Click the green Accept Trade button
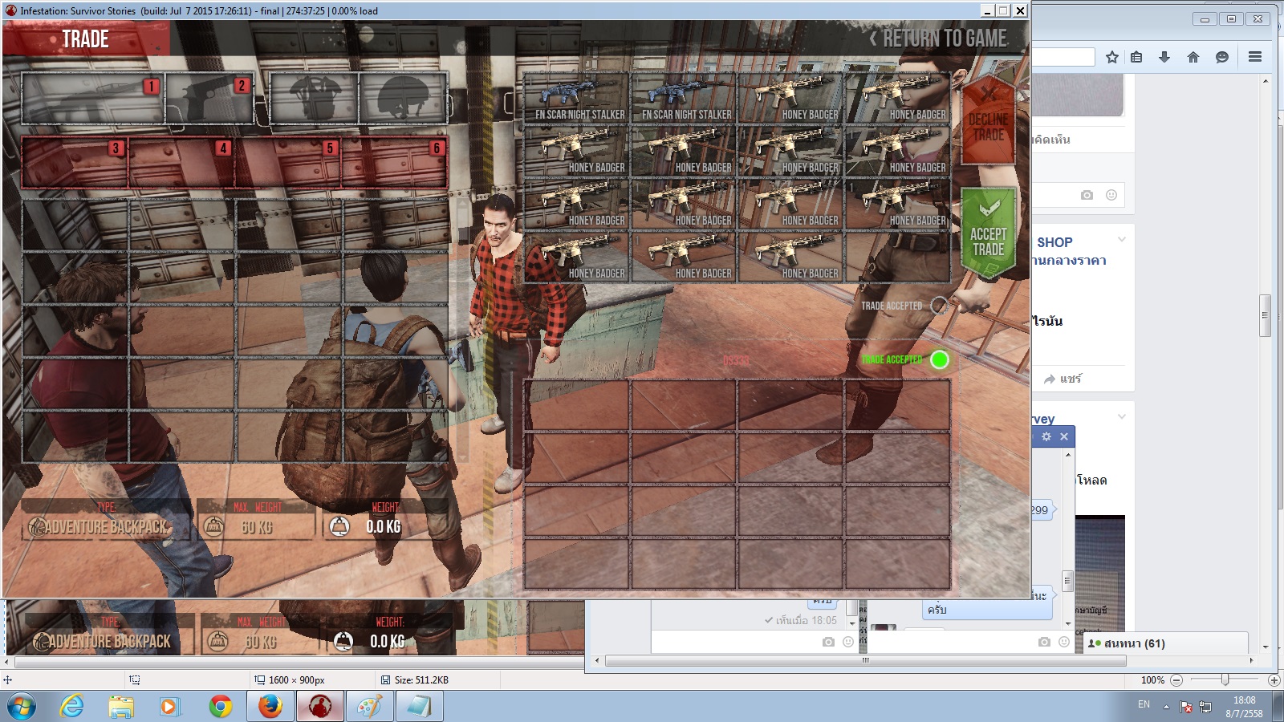Image resolution: width=1284 pixels, height=722 pixels. (988, 233)
